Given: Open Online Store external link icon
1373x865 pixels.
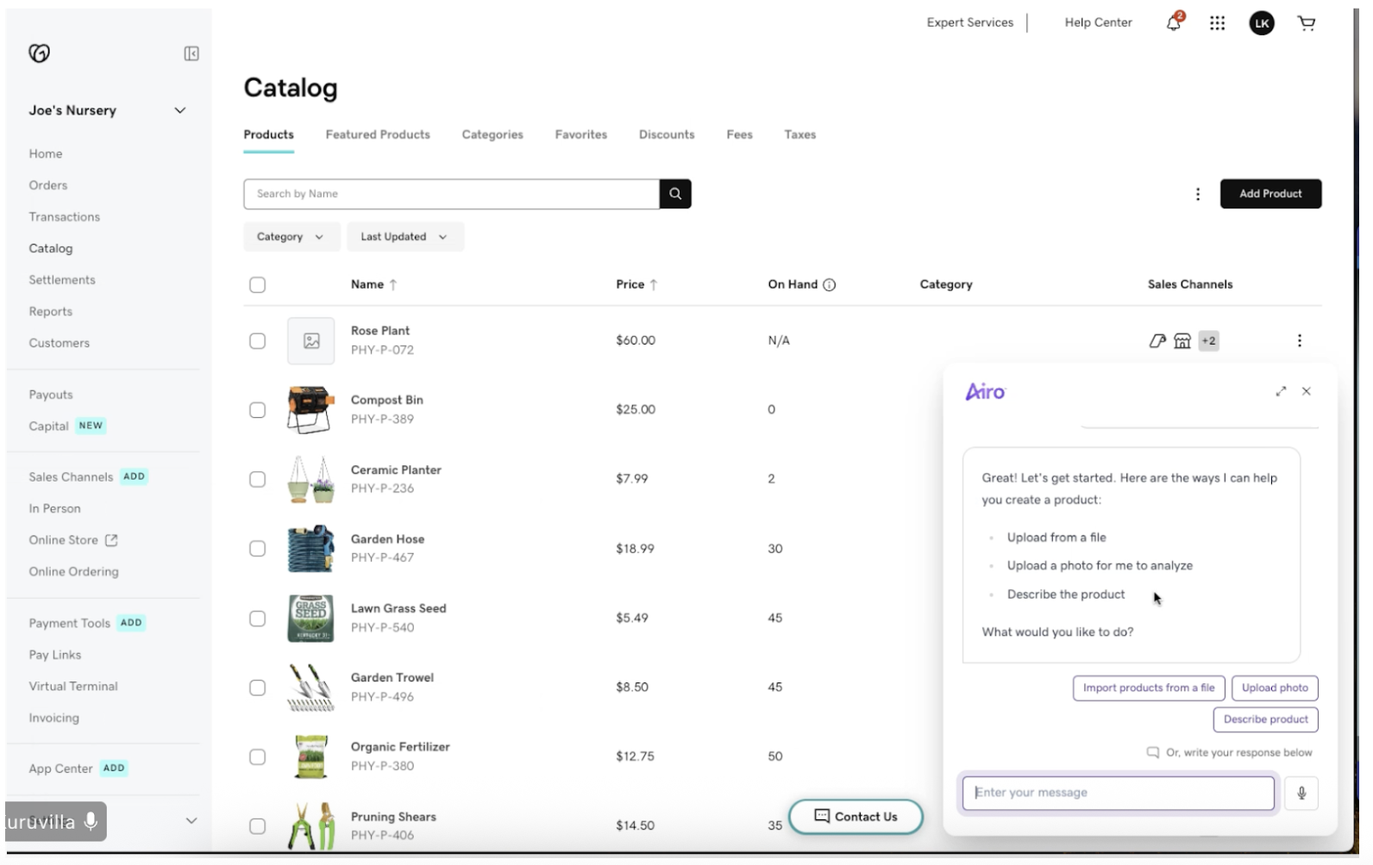Looking at the screenshot, I should (x=111, y=540).
